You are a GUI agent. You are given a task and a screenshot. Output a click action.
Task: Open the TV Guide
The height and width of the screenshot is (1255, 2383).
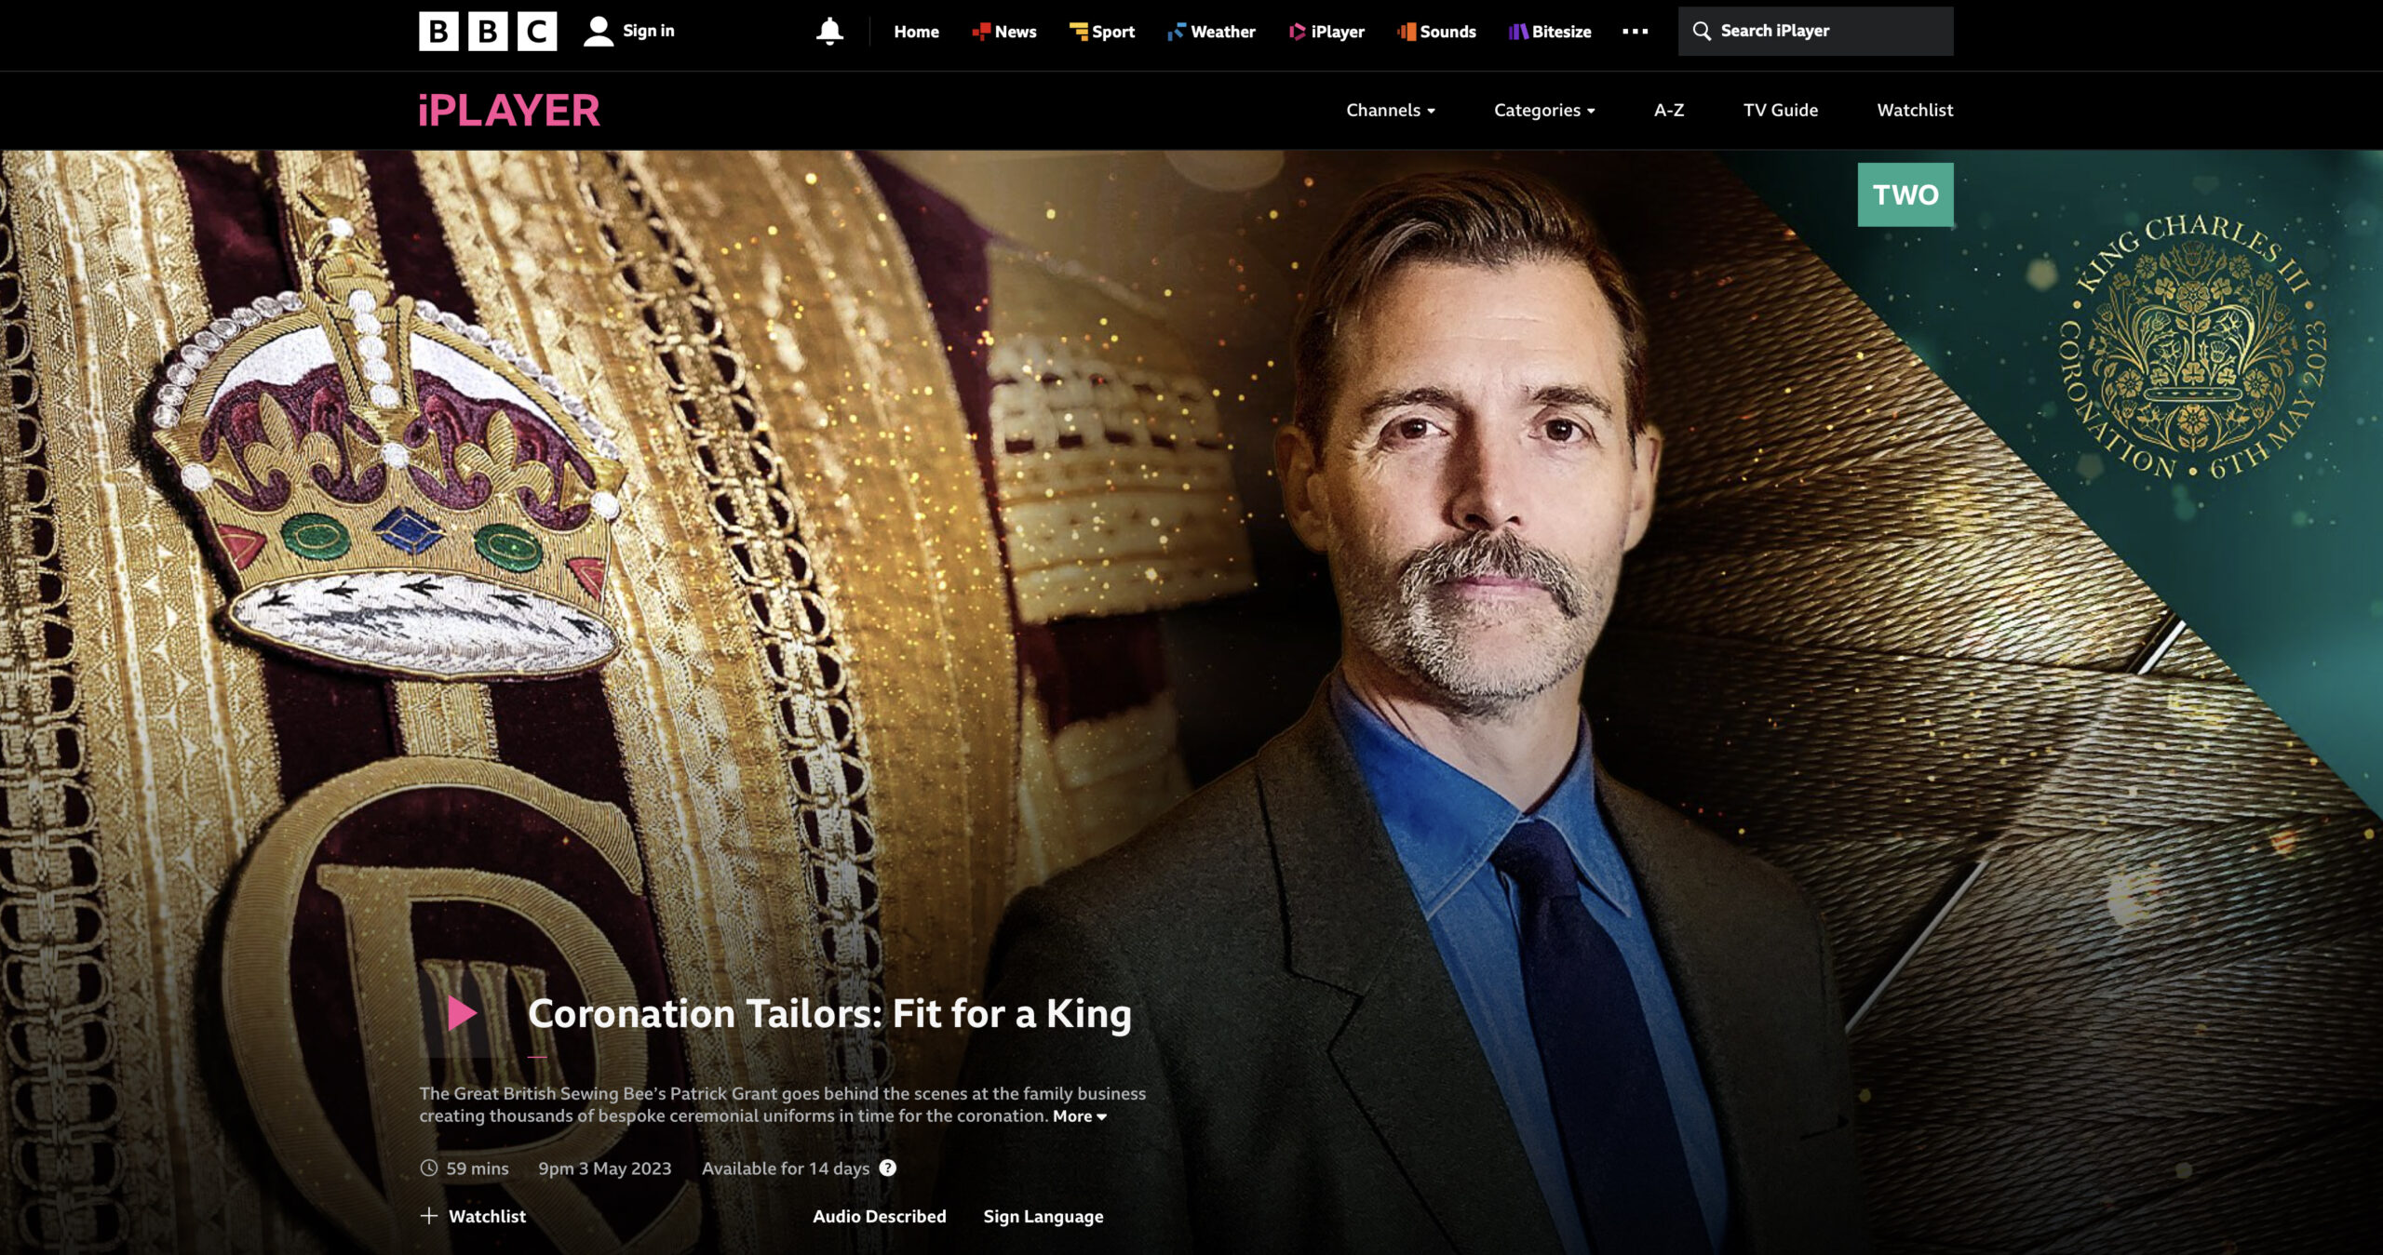[x=1780, y=110]
